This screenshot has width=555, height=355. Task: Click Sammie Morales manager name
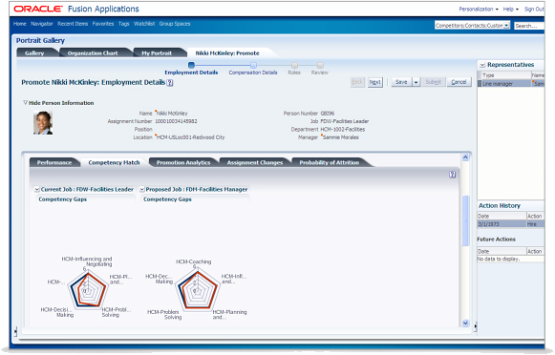(x=340, y=137)
